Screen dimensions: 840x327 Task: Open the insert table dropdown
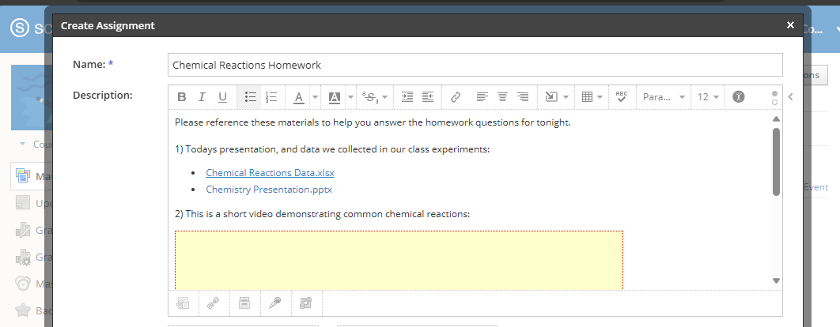pyautogui.click(x=592, y=97)
